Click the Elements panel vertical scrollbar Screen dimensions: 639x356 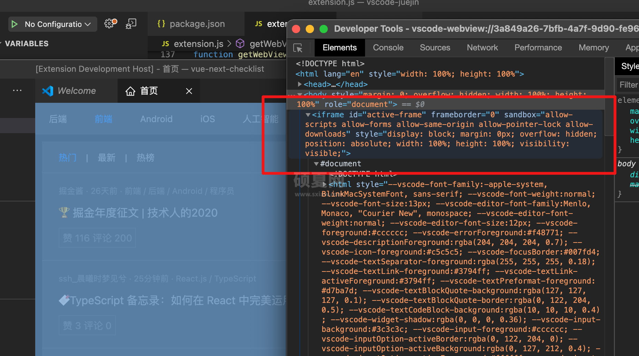[x=609, y=97]
